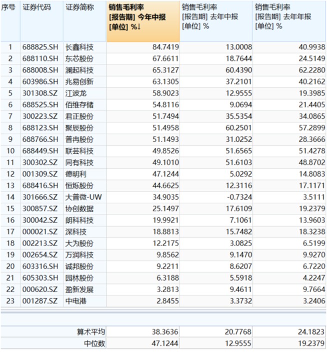
Task: Click the 销售毛利率 去年年报 column header
Action: click(289, 21)
